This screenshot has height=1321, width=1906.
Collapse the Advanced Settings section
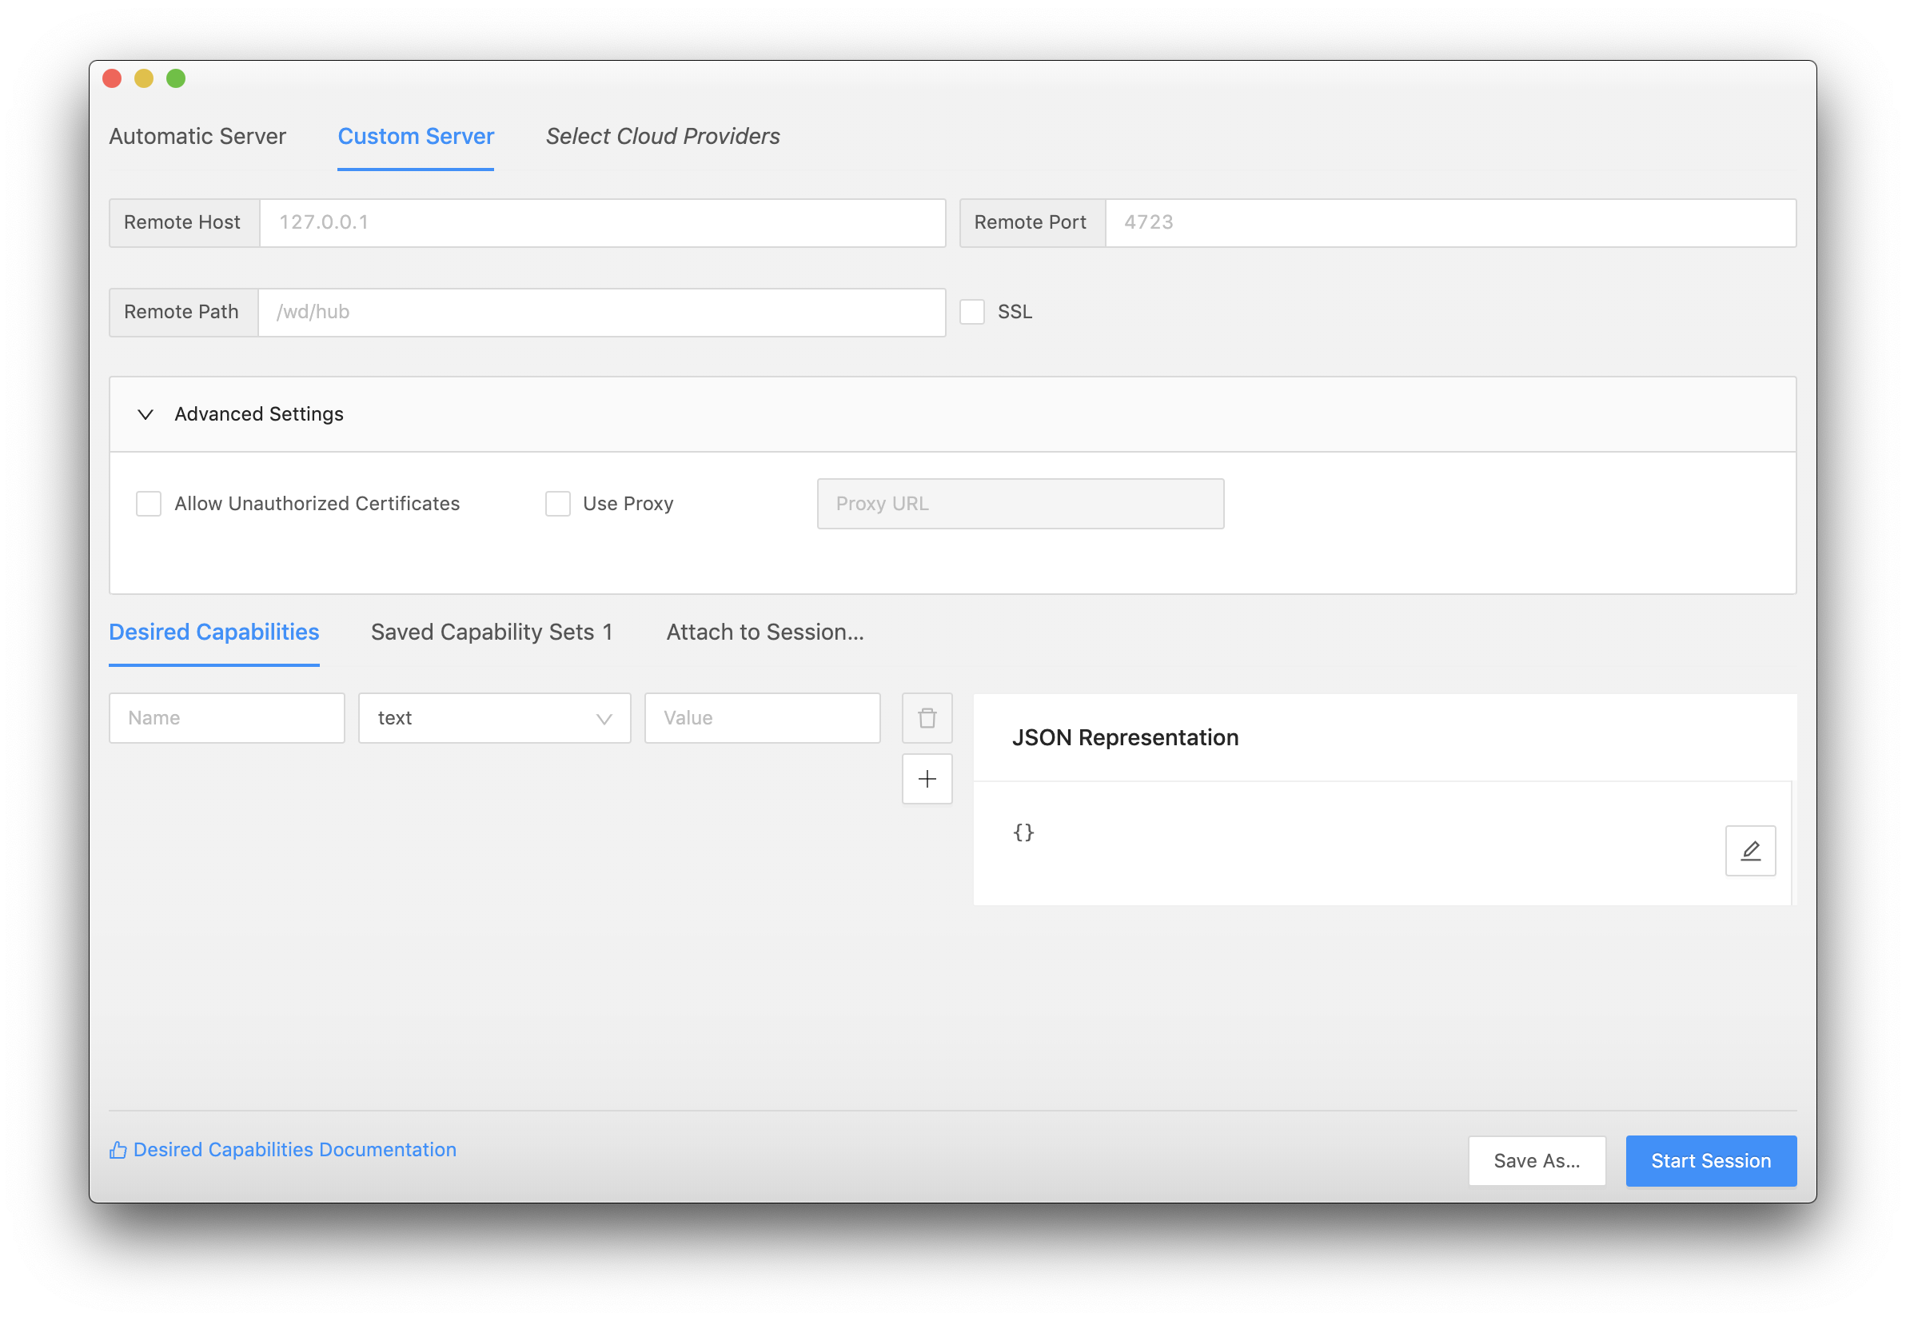tap(146, 414)
